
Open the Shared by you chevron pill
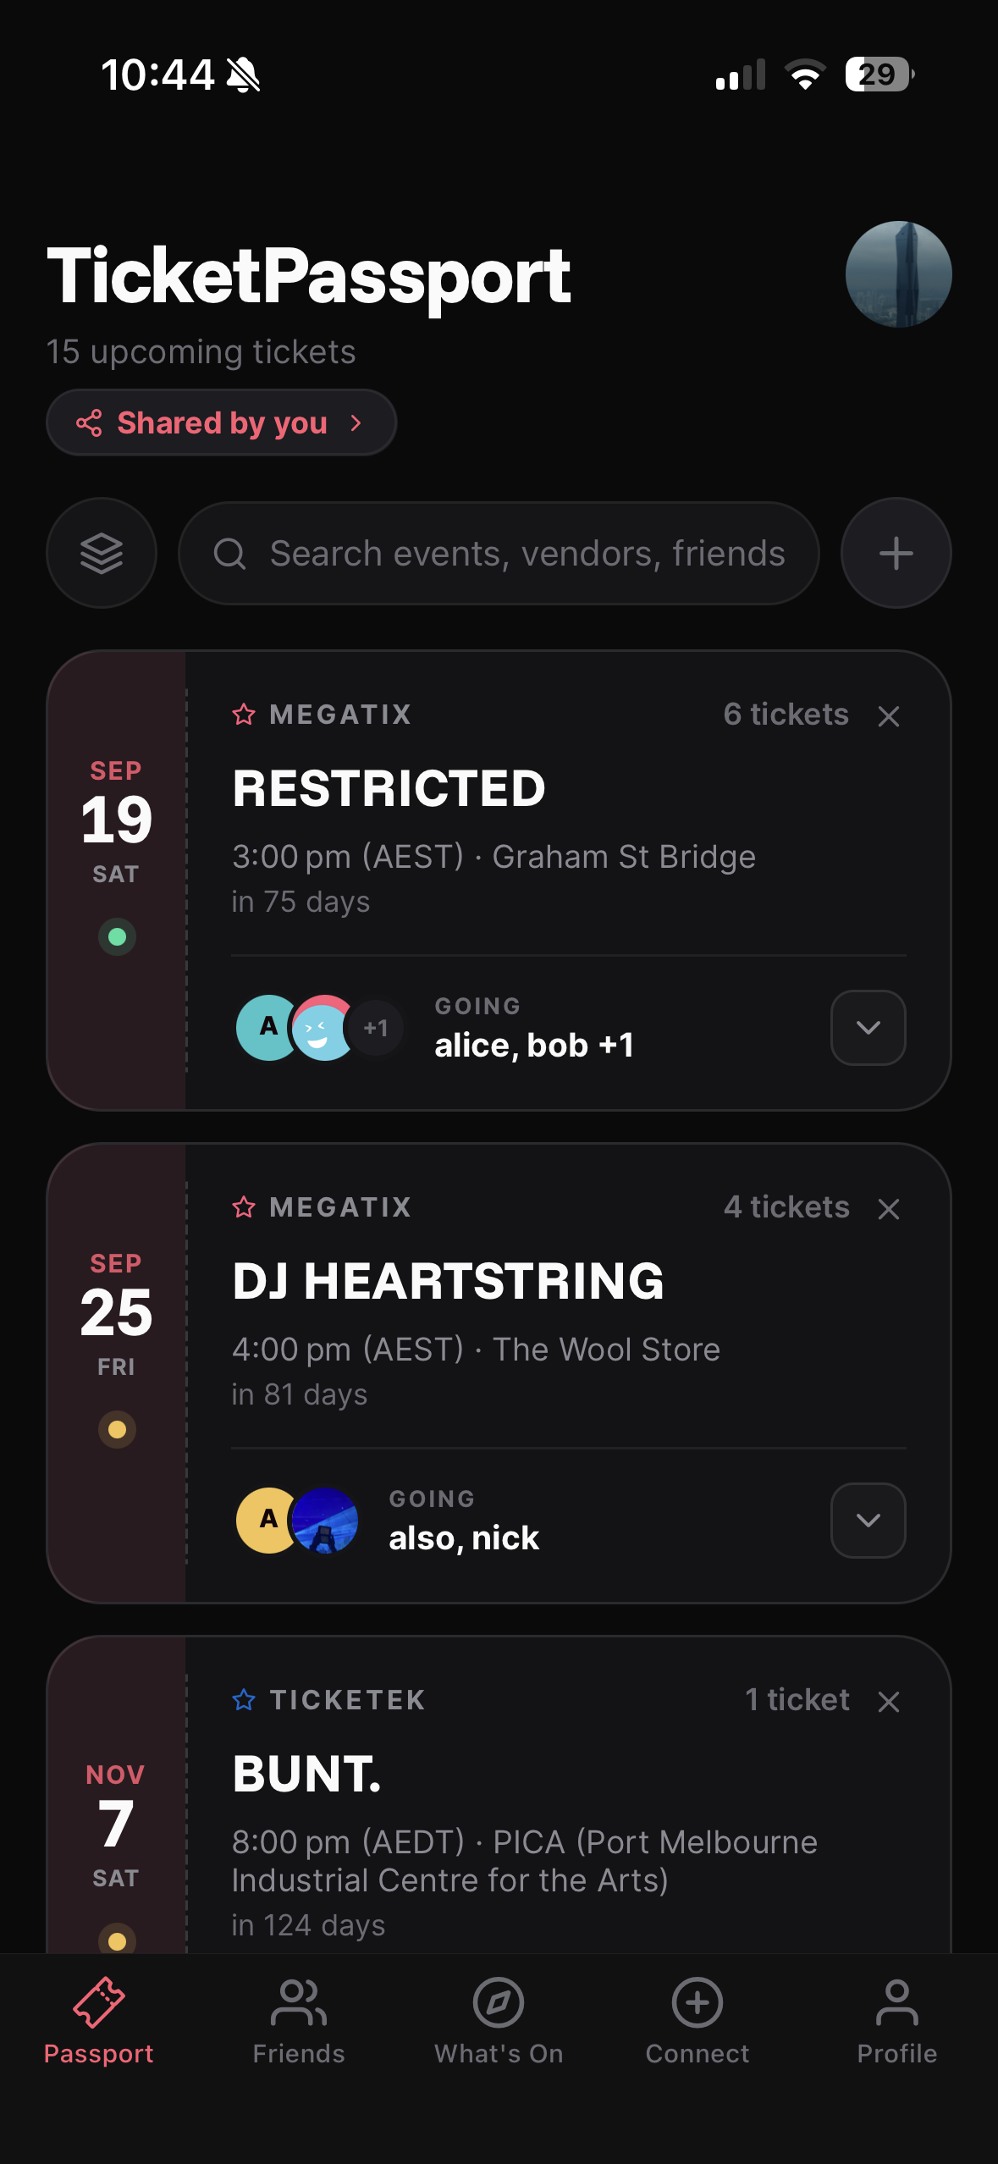coord(221,422)
